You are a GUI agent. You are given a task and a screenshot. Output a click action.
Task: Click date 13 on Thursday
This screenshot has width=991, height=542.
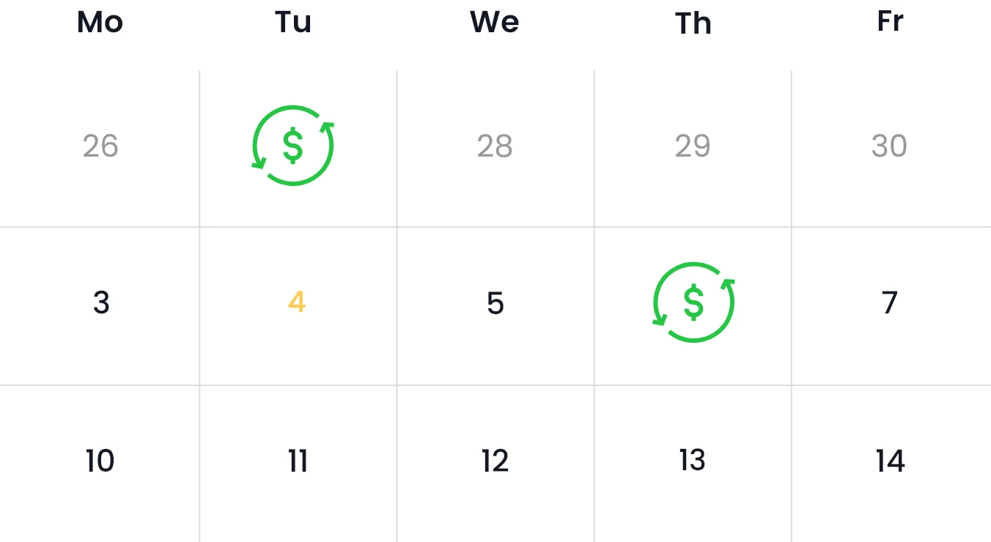[693, 460]
